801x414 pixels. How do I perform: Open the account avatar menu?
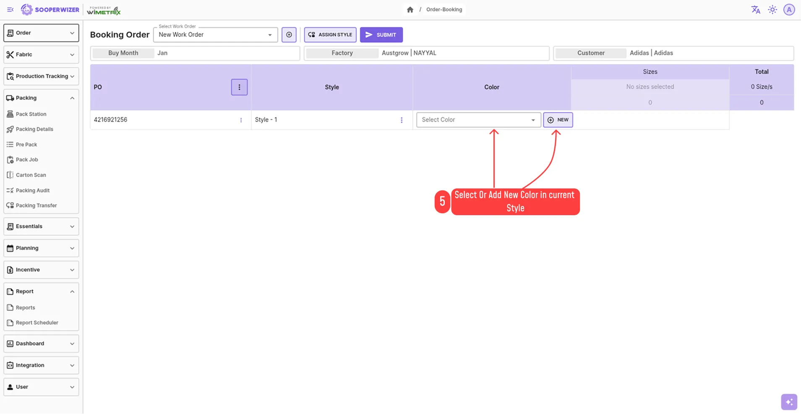tap(789, 9)
